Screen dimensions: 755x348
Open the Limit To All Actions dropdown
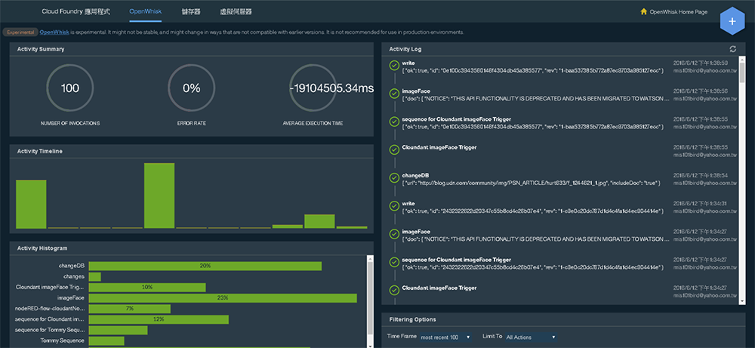tap(531, 337)
